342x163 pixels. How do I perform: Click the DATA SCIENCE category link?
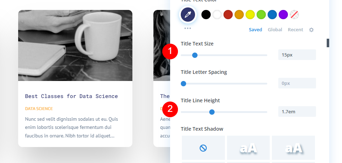39,109
